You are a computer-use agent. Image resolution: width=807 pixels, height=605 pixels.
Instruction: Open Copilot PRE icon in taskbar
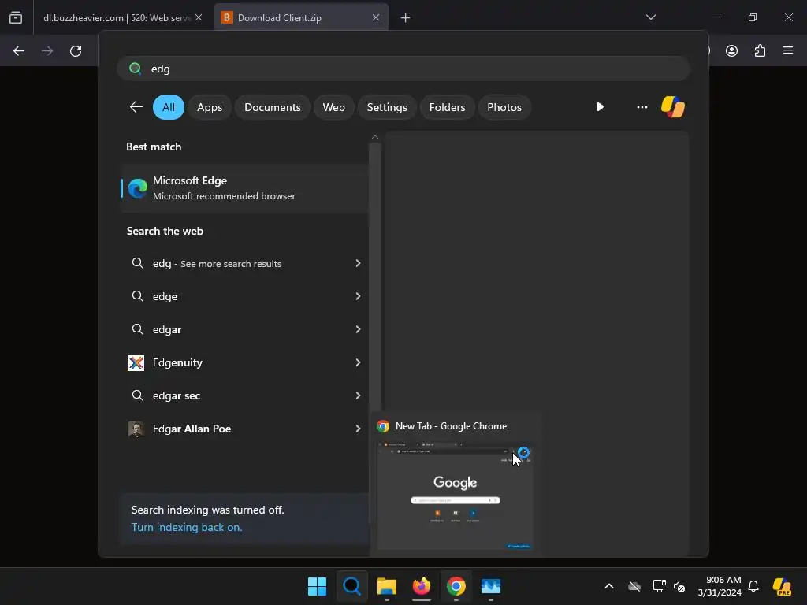783,586
